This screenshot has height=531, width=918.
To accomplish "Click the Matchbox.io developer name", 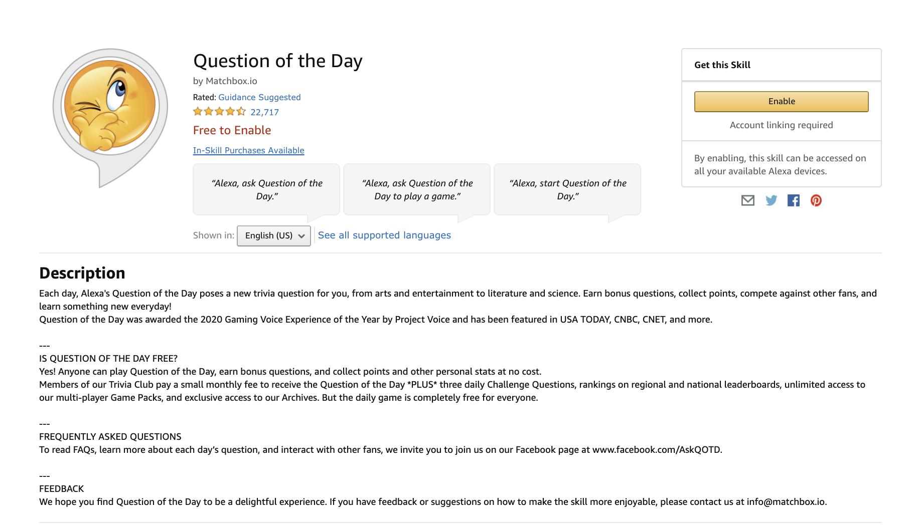I will coord(231,81).
